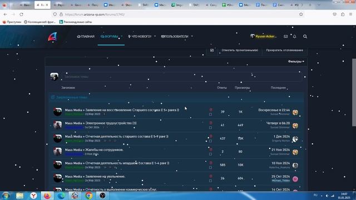Bookmark page with the star icon
This screenshot has height=200, width=356.
coord(301,14)
